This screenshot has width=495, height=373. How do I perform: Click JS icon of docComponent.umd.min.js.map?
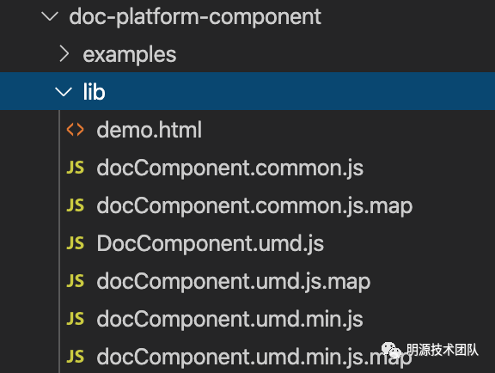click(75, 357)
